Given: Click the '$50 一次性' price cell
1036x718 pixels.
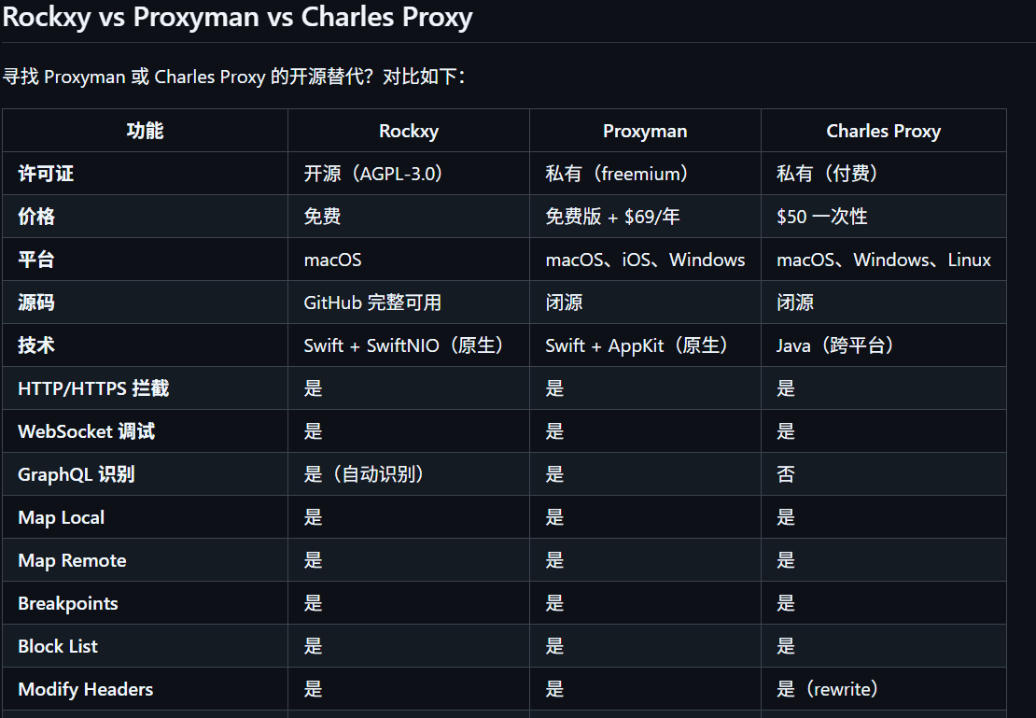Looking at the screenshot, I should click(x=821, y=217).
